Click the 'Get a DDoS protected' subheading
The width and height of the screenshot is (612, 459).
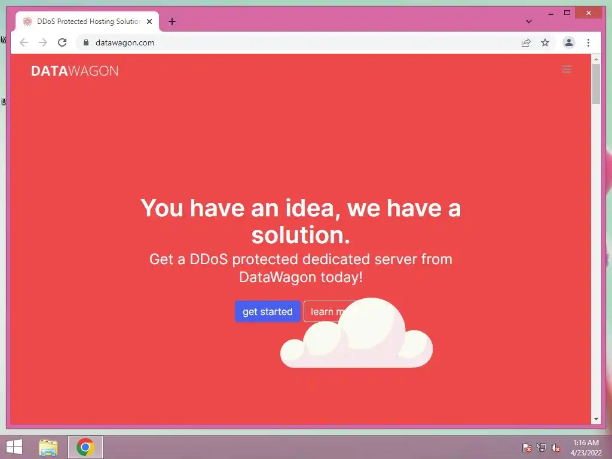tap(301, 268)
